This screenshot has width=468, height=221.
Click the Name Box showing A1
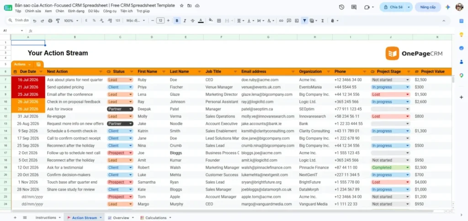[13, 31]
